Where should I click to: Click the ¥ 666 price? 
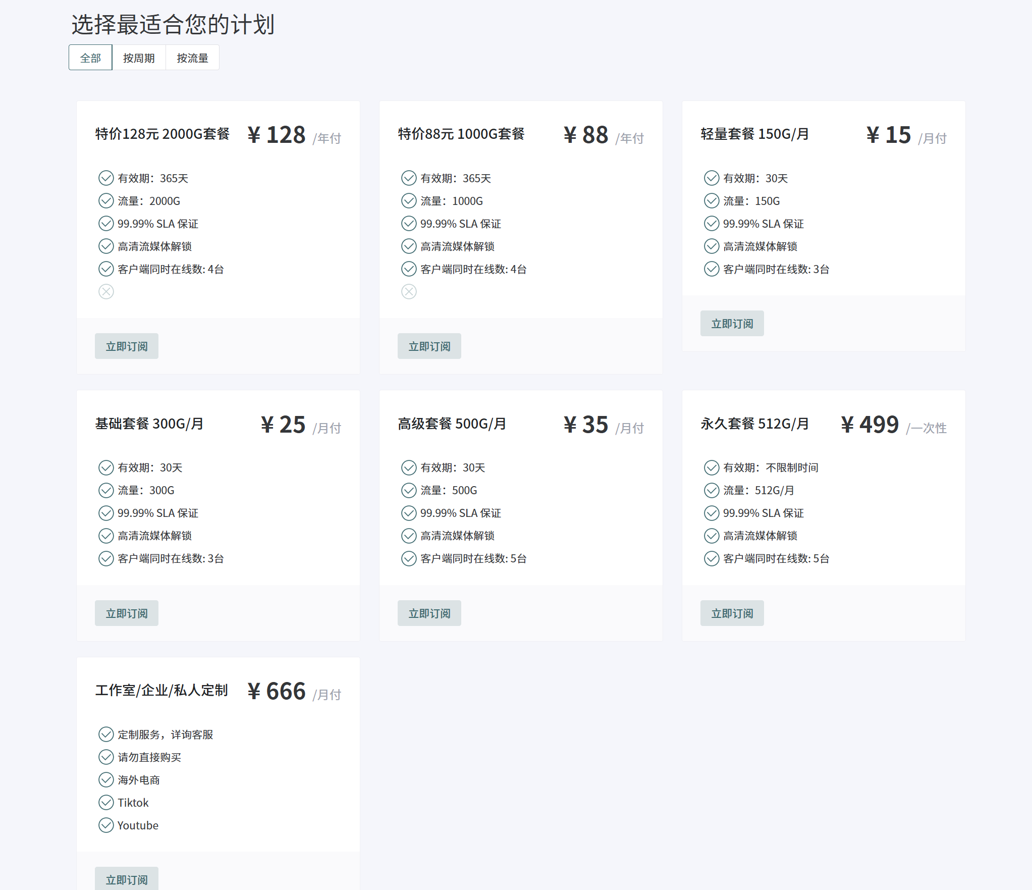click(x=277, y=691)
